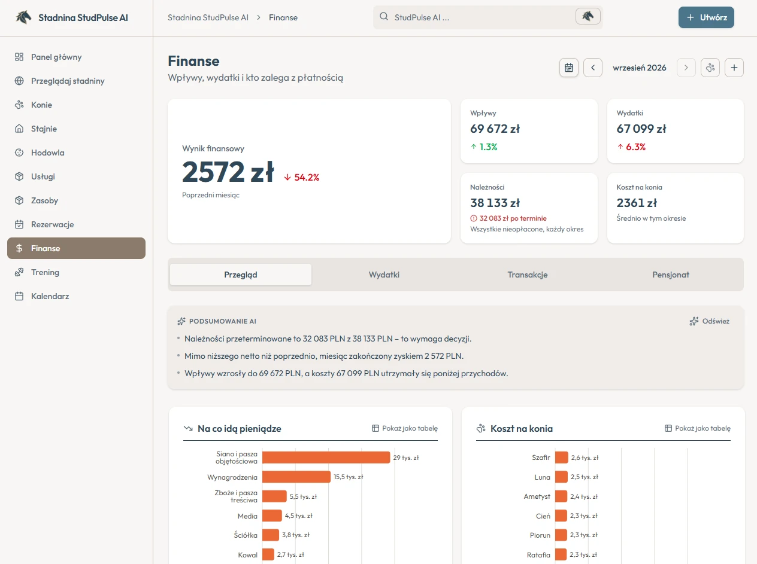Screen dimensions: 757x564
Task: Open Panel główny from the sidebar
Action: coord(76,57)
